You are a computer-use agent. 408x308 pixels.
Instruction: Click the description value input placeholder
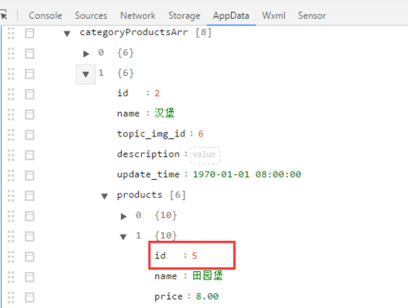tap(205, 154)
